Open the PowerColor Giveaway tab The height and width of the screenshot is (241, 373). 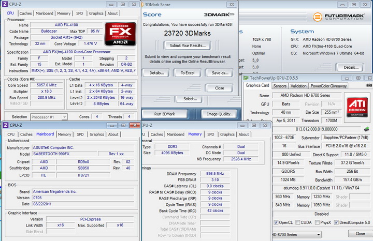[x=328, y=86]
